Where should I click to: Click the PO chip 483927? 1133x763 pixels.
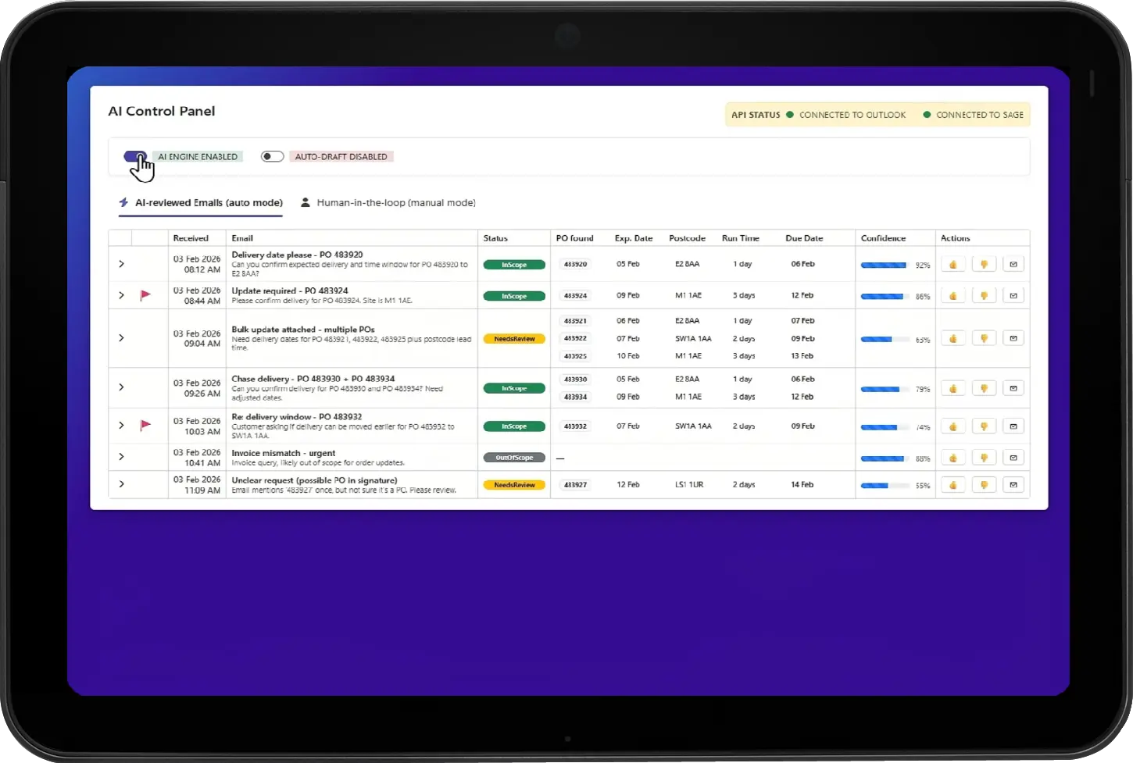coord(575,485)
